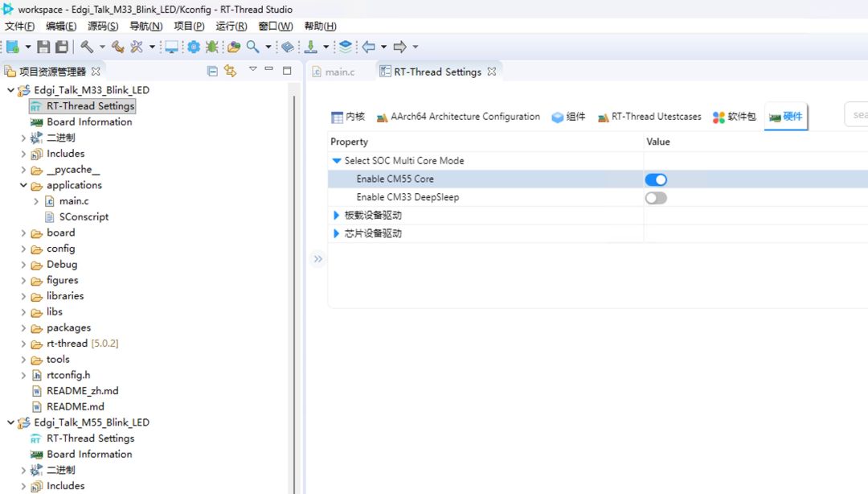
Task: Open dropdown arrow next to download icon
Action: [x=325, y=47]
